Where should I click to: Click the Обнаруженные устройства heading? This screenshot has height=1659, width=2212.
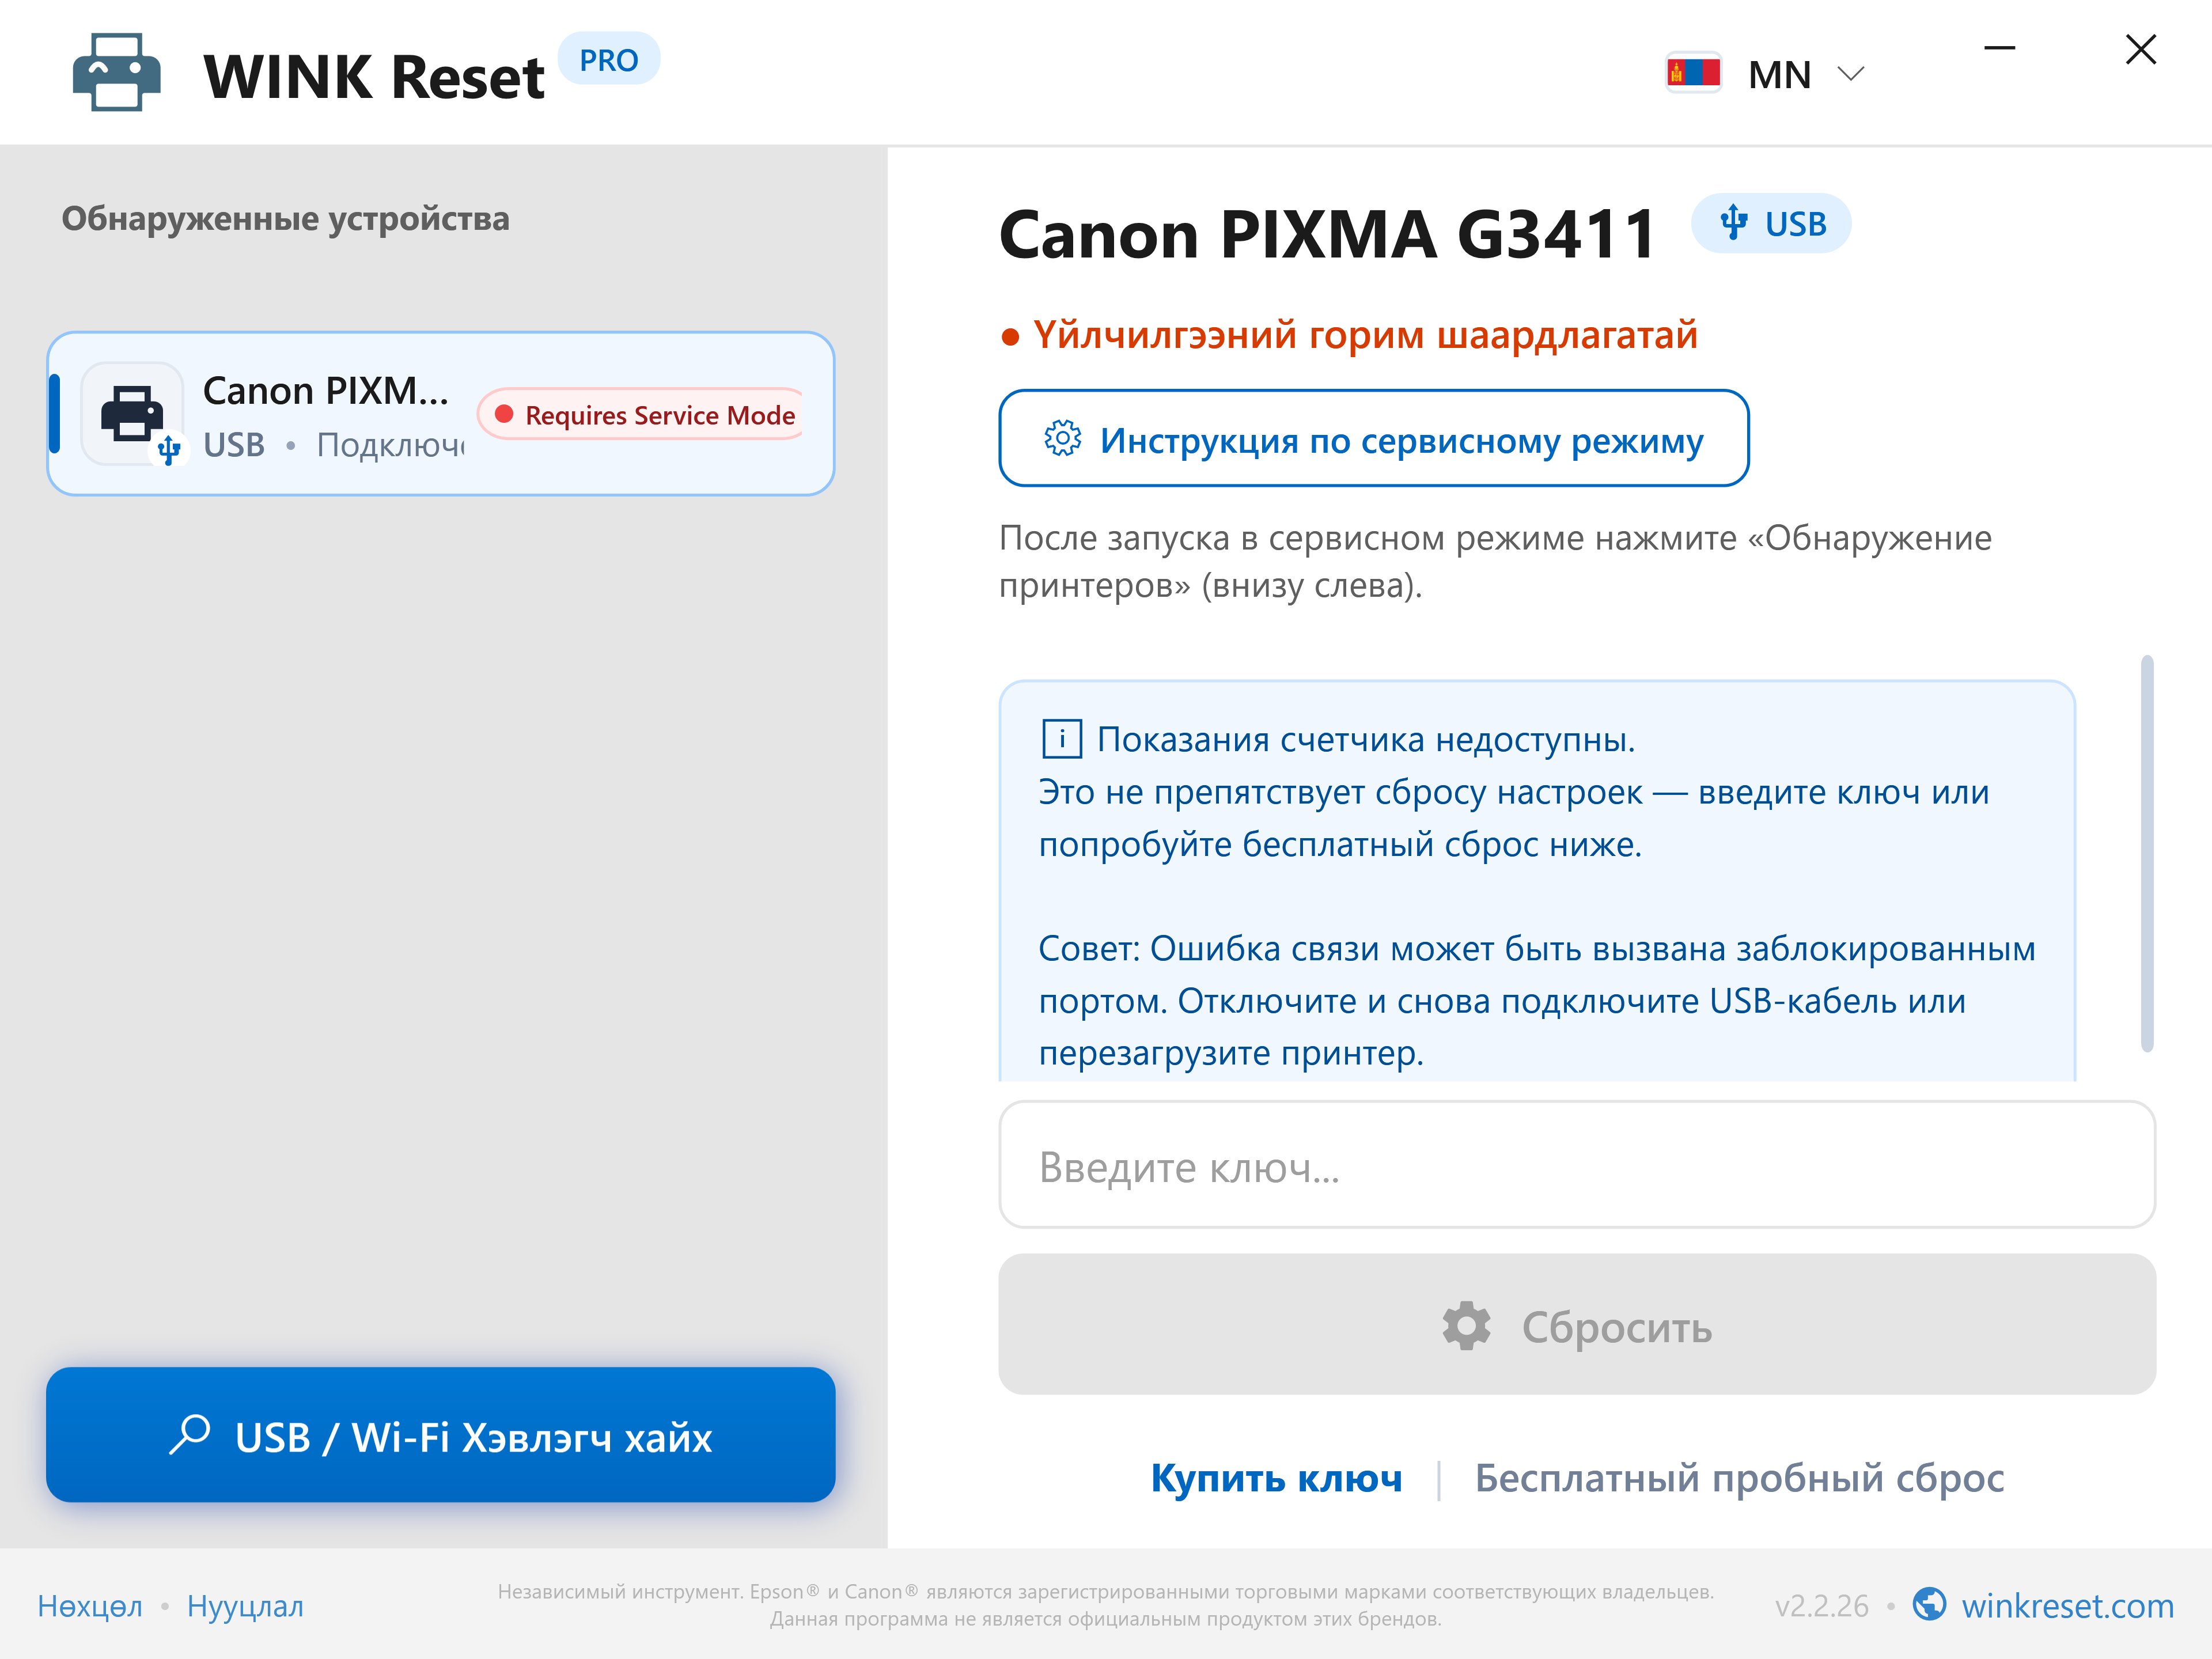(286, 218)
